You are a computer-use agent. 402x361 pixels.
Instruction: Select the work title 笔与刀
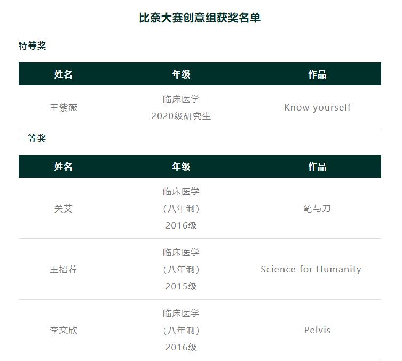point(317,208)
